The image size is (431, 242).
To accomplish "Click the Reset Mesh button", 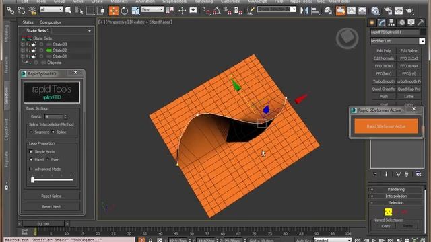I will pyautogui.click(x=51, y=206).
